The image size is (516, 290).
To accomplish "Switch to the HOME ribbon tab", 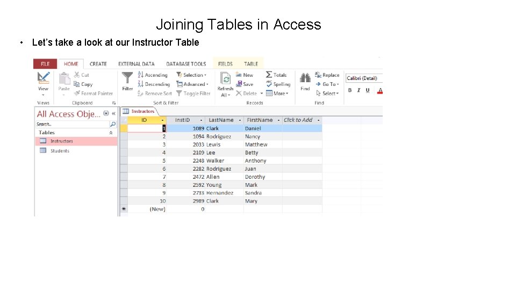I will 71,64.
